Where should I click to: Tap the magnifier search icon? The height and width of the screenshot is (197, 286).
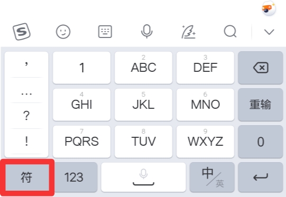[x=230, y=31]
